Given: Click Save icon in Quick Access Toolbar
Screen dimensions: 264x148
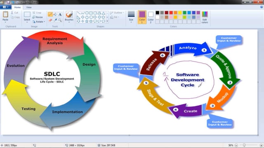Looking at the screenshot, I should point(8,2).
